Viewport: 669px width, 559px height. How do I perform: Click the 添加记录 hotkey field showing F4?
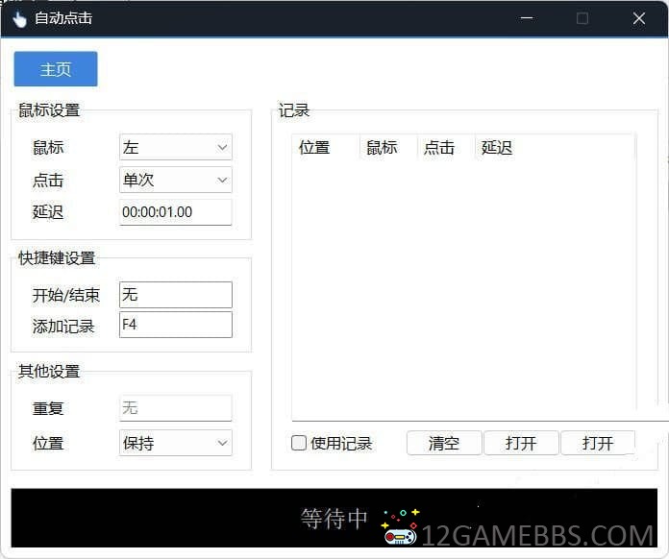[175, 325]
